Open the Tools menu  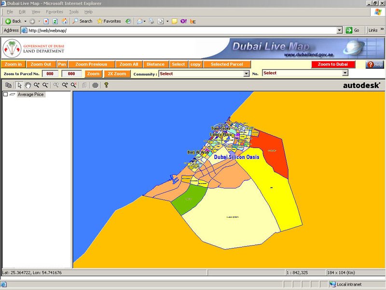click(x=74, y=12)
